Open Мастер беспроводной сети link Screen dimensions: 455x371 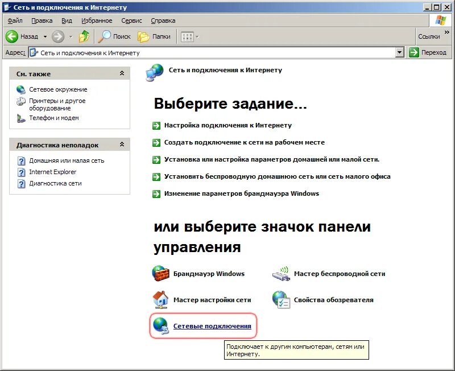(x=340, y=274)
